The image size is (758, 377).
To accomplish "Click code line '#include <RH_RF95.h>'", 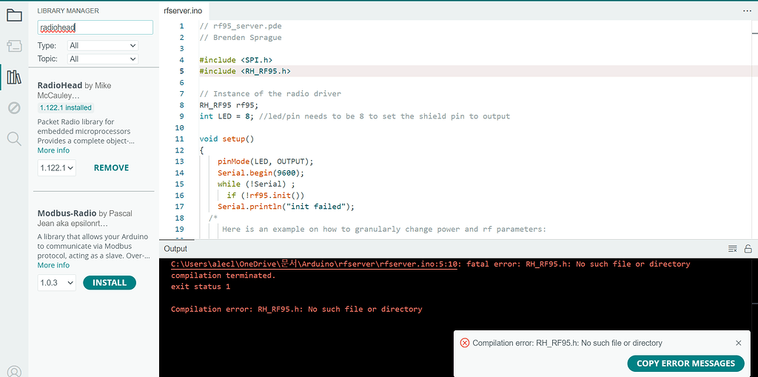I will [245, 71].
